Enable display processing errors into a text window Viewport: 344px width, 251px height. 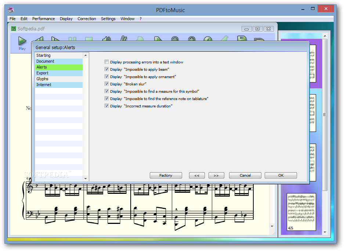(106, 62)
